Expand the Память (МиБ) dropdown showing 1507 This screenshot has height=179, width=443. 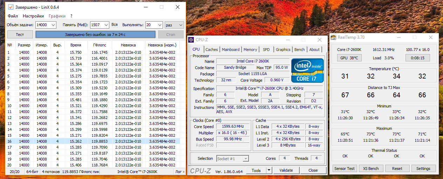[107, 25]
